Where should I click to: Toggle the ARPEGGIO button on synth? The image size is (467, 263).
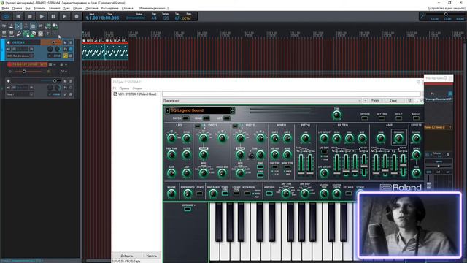coord(269,193)
